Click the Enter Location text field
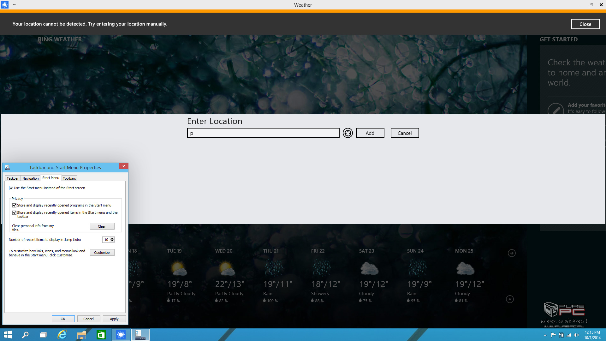This screenshot has height=341, width=606. [263, 133]
